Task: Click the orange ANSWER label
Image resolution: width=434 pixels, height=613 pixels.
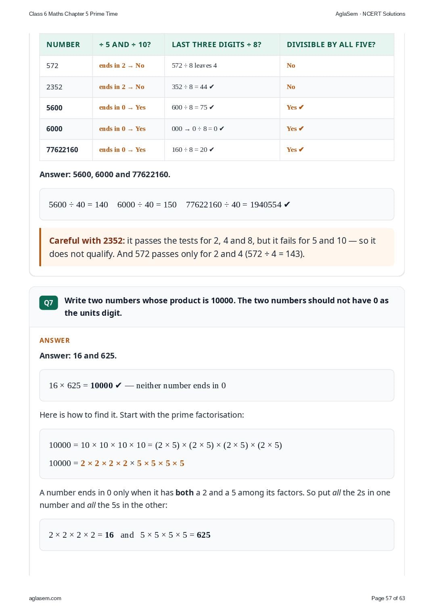Action: click(x=54, y=340)
